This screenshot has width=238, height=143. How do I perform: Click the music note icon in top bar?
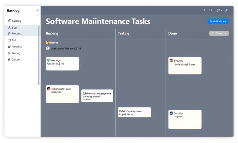coord(227,10)
